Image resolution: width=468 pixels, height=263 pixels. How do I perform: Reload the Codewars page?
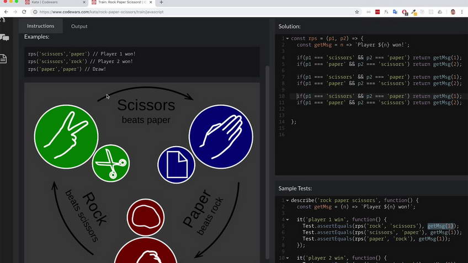click(24, 12)
